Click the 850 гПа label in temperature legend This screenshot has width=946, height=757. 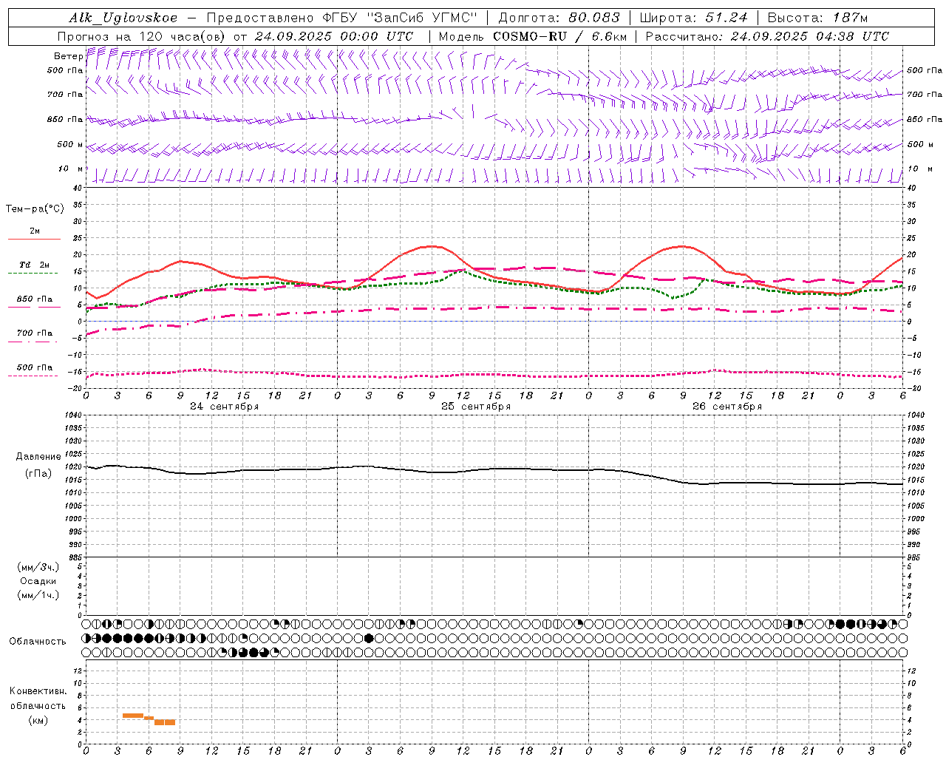click(35, 299)
